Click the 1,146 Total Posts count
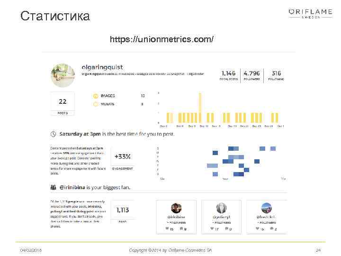The width and height of the screenshot is (341, 256). pyautogui.click(x=228, y=73)
